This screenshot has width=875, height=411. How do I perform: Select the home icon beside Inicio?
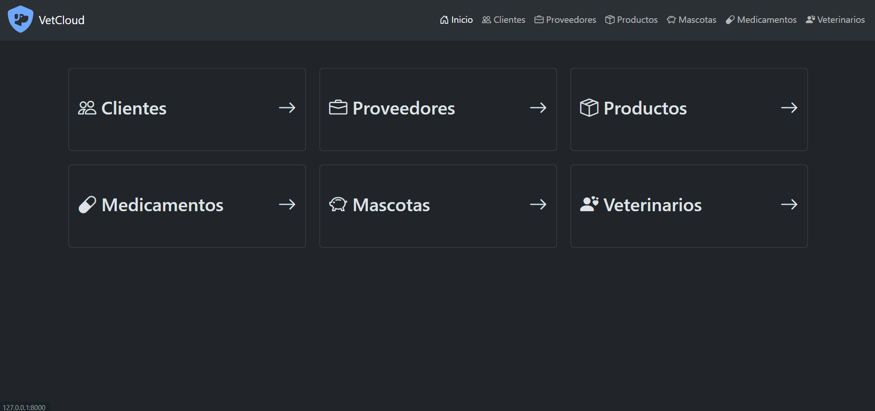pos(444,20)
